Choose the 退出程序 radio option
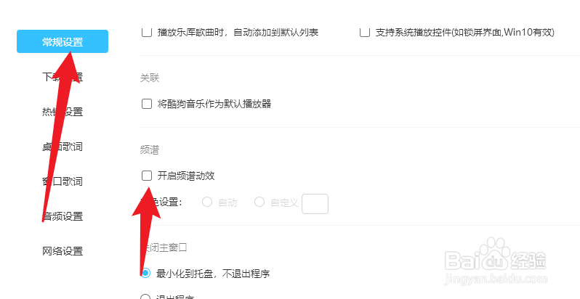580x299 pixels. point(146,296)
